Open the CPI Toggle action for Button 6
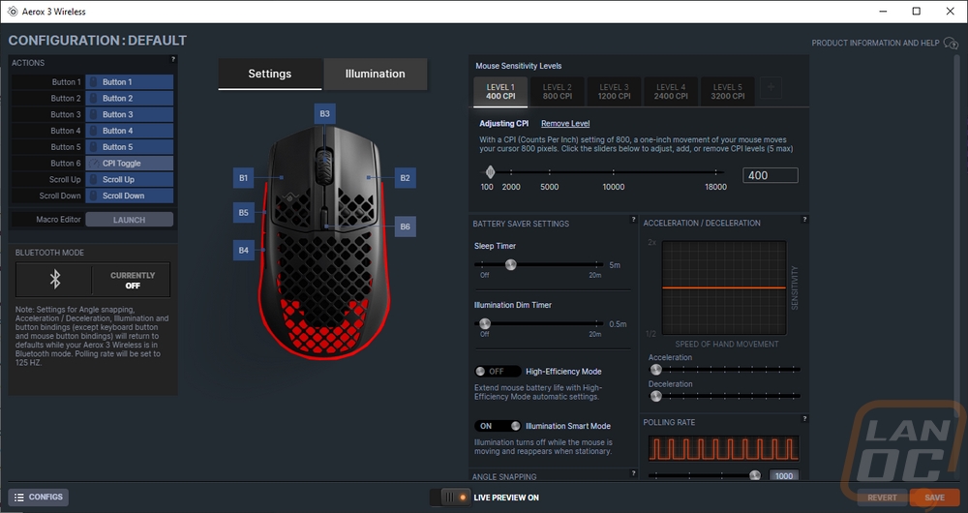The width and height of the screenshot is (968, 513). pyautogui.click(x=129, y=163)
